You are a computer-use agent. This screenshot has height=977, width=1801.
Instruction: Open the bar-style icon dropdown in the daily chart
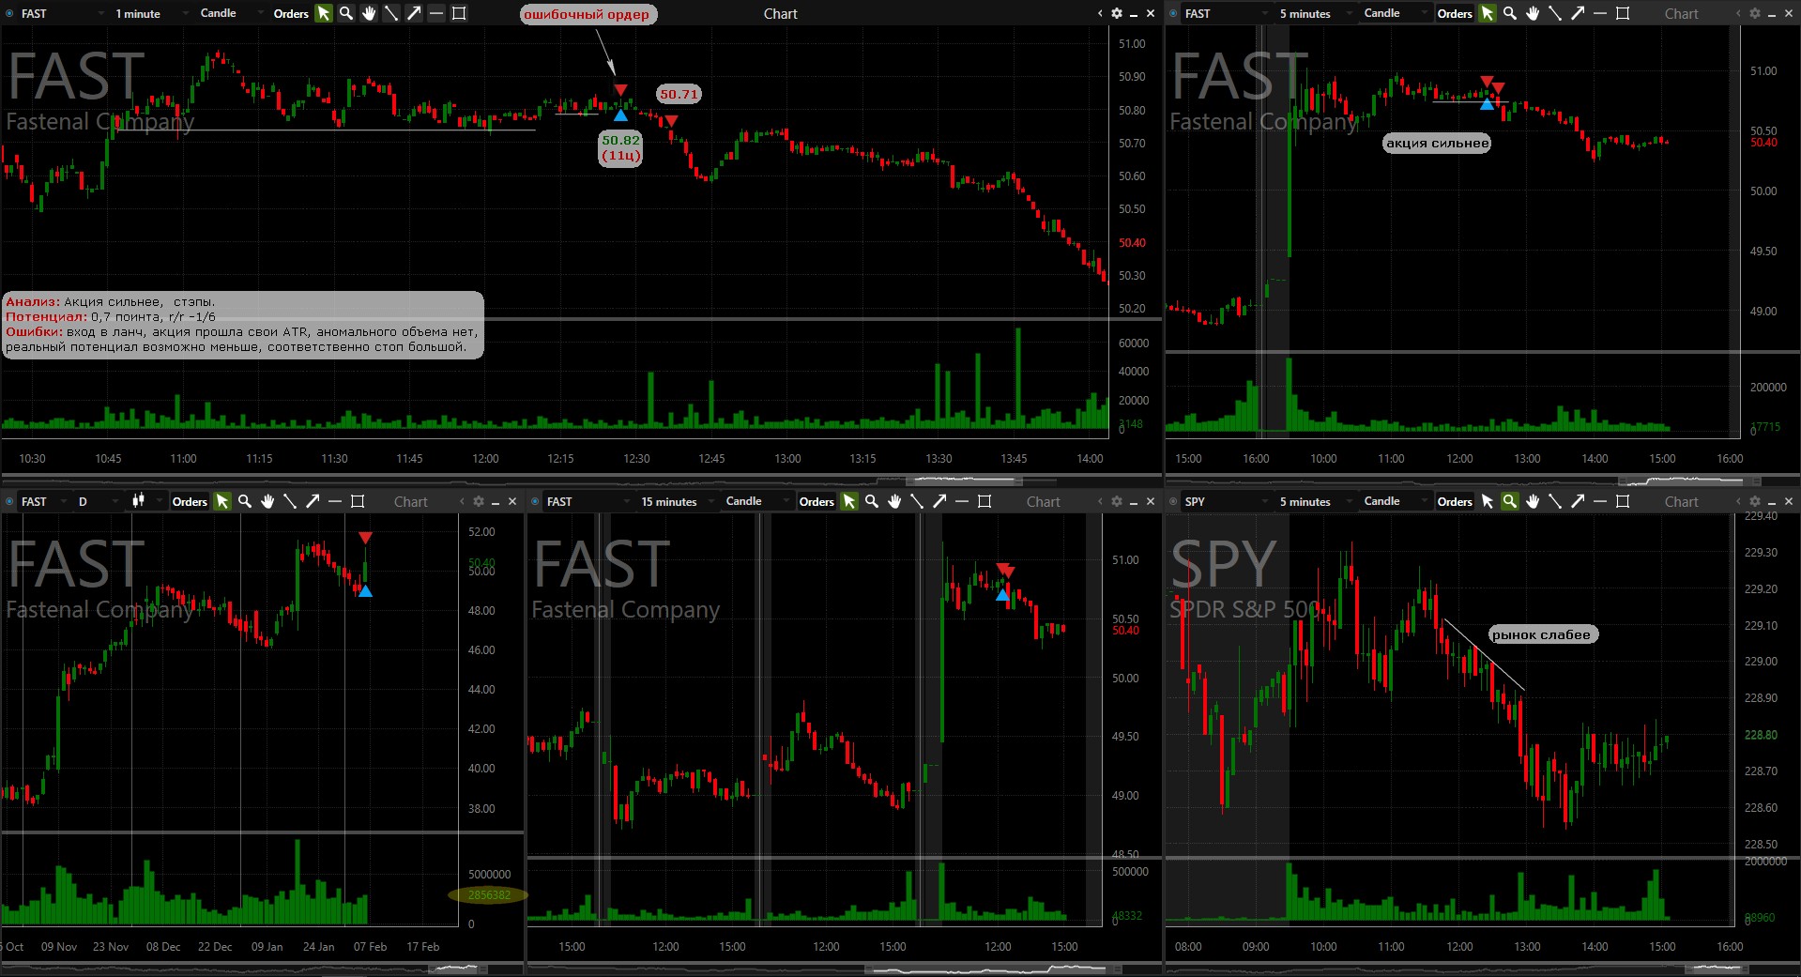(145, 501)
